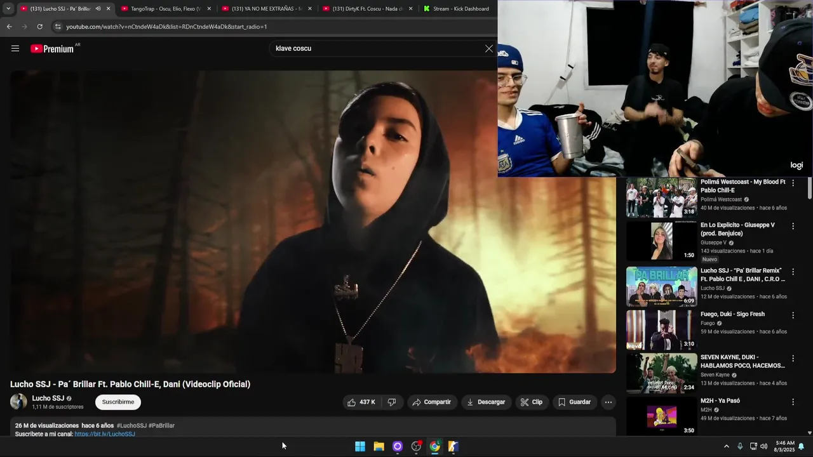Mute the tab via speaker icon on Lucho SSJ tab
The width and height of the screenshot is (813, 457).
click(98, 9)
